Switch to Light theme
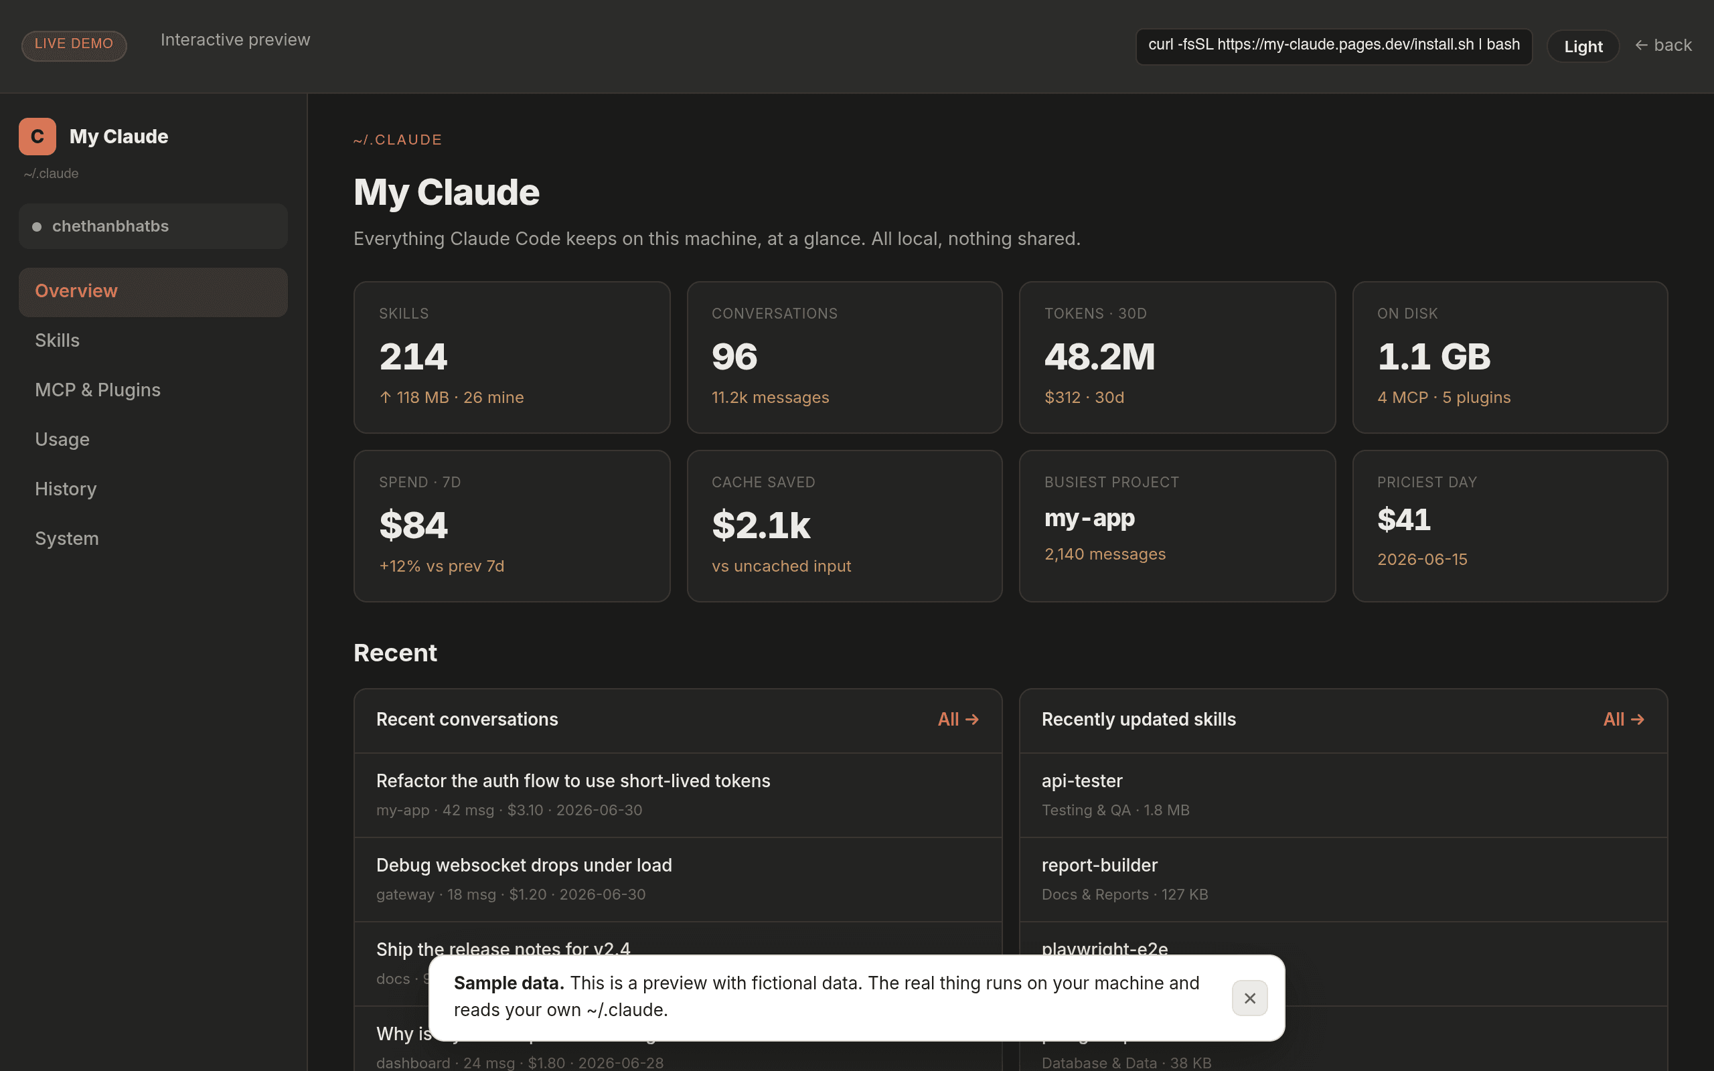Viewport: 1714px width, 1071px height. (x=1583, y=46)
